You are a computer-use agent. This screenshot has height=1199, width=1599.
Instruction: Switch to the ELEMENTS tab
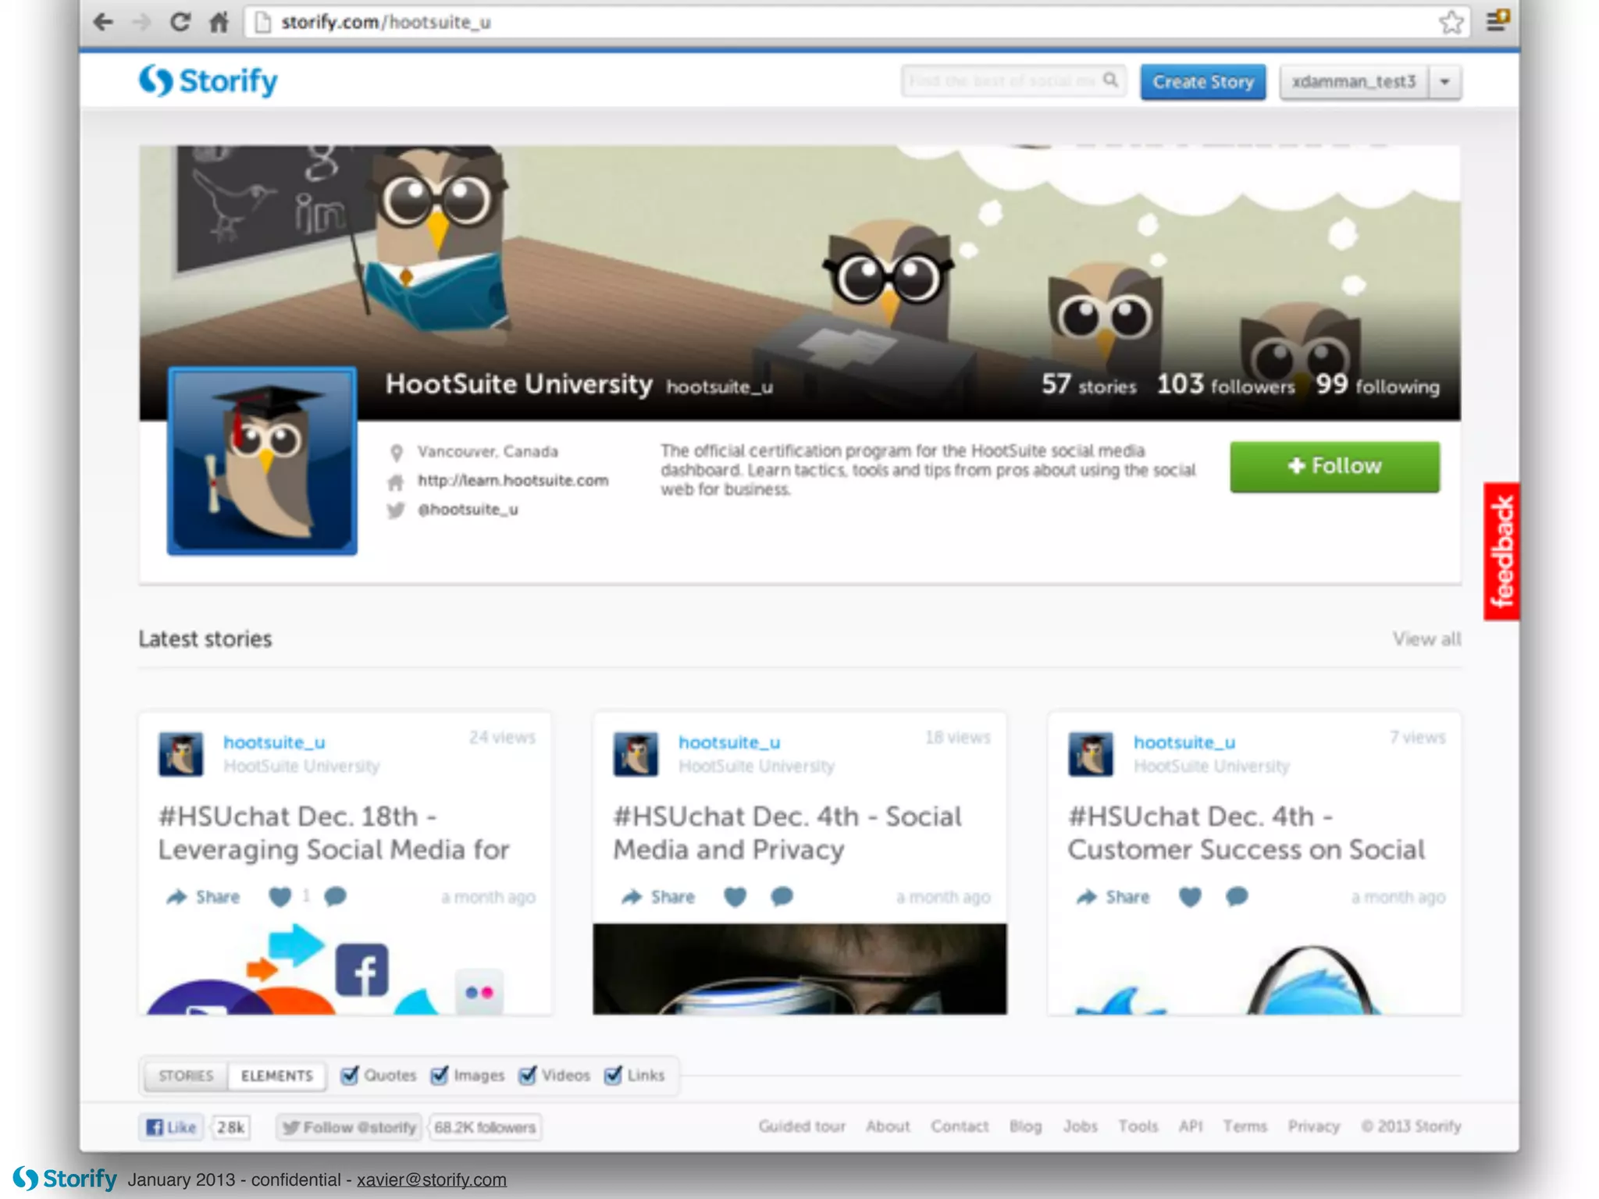pos(277,1076)
